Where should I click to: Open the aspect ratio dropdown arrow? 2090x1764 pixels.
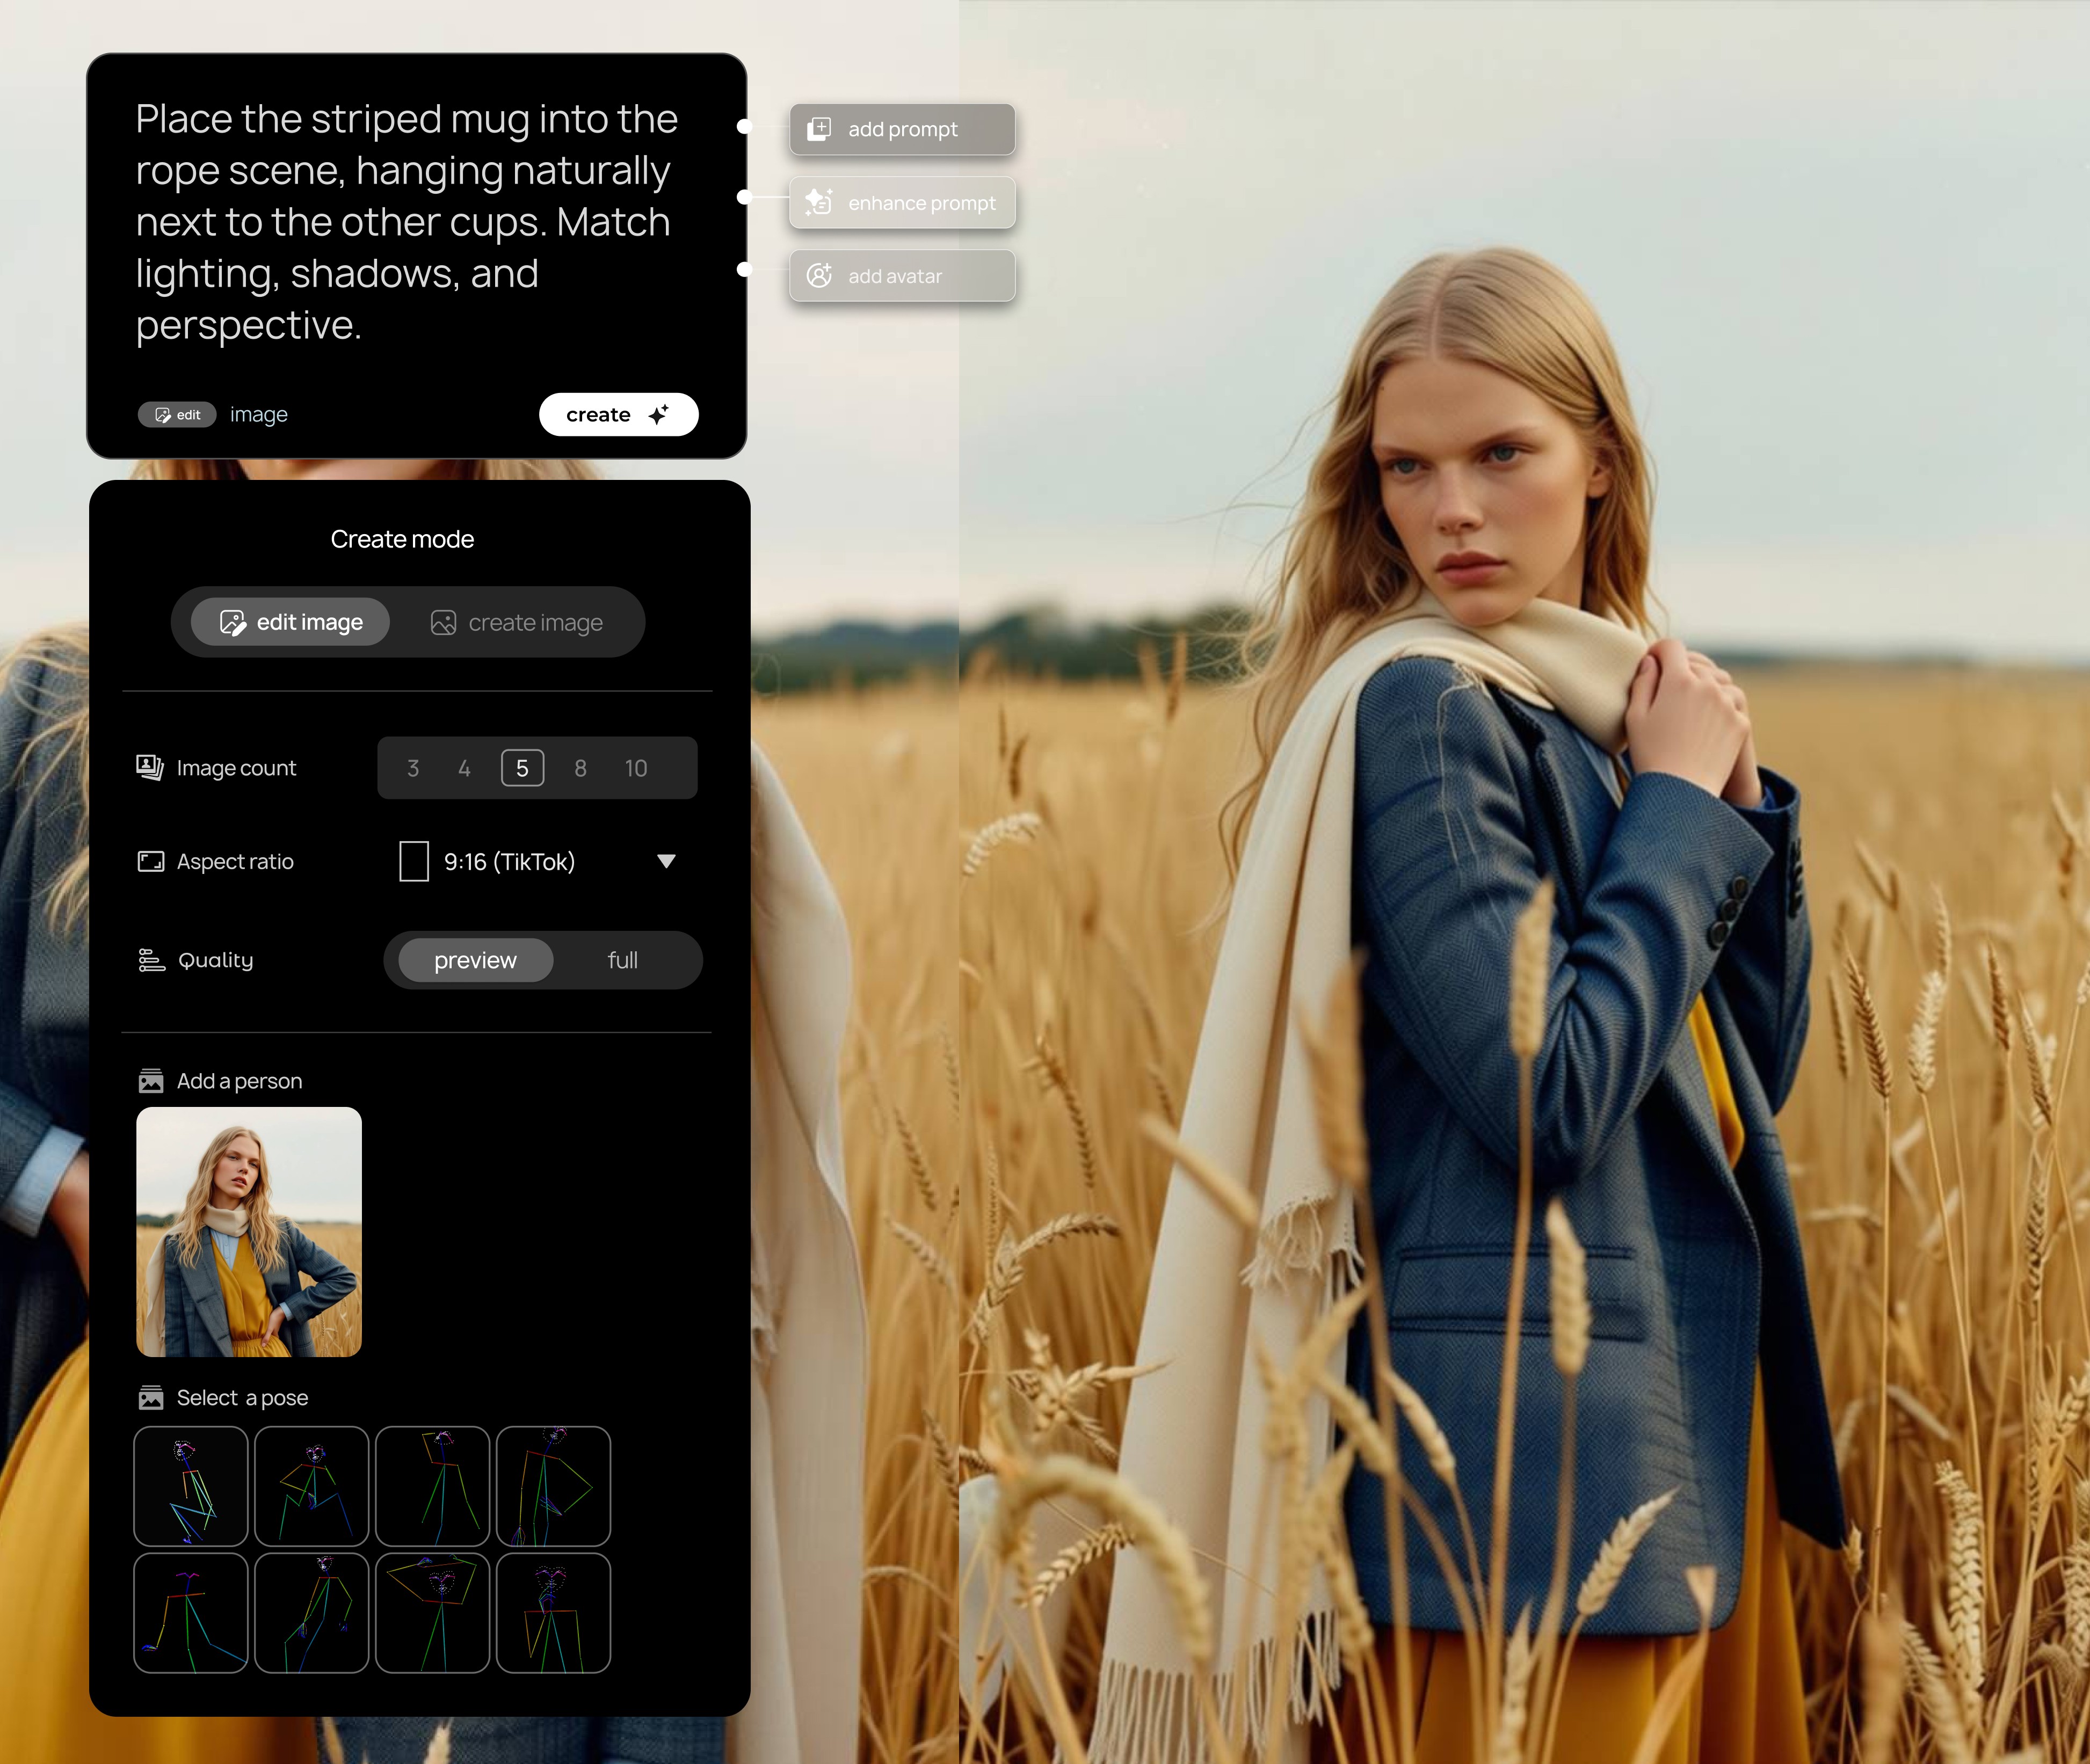coord(666,861)
